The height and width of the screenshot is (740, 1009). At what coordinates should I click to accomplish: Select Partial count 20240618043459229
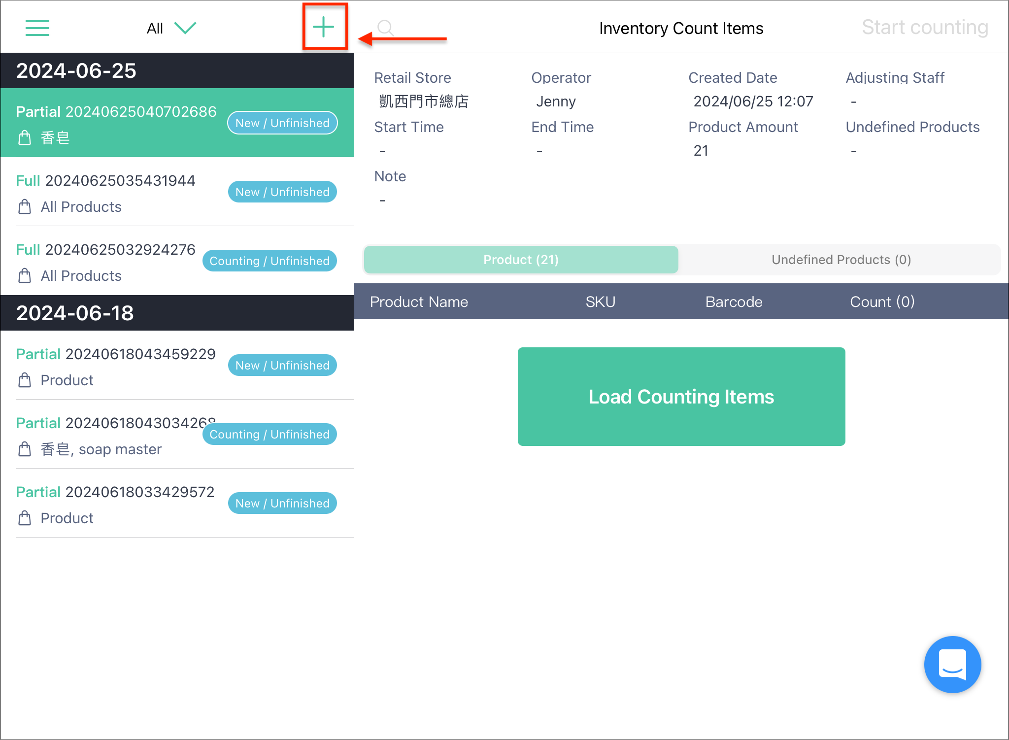177,365
